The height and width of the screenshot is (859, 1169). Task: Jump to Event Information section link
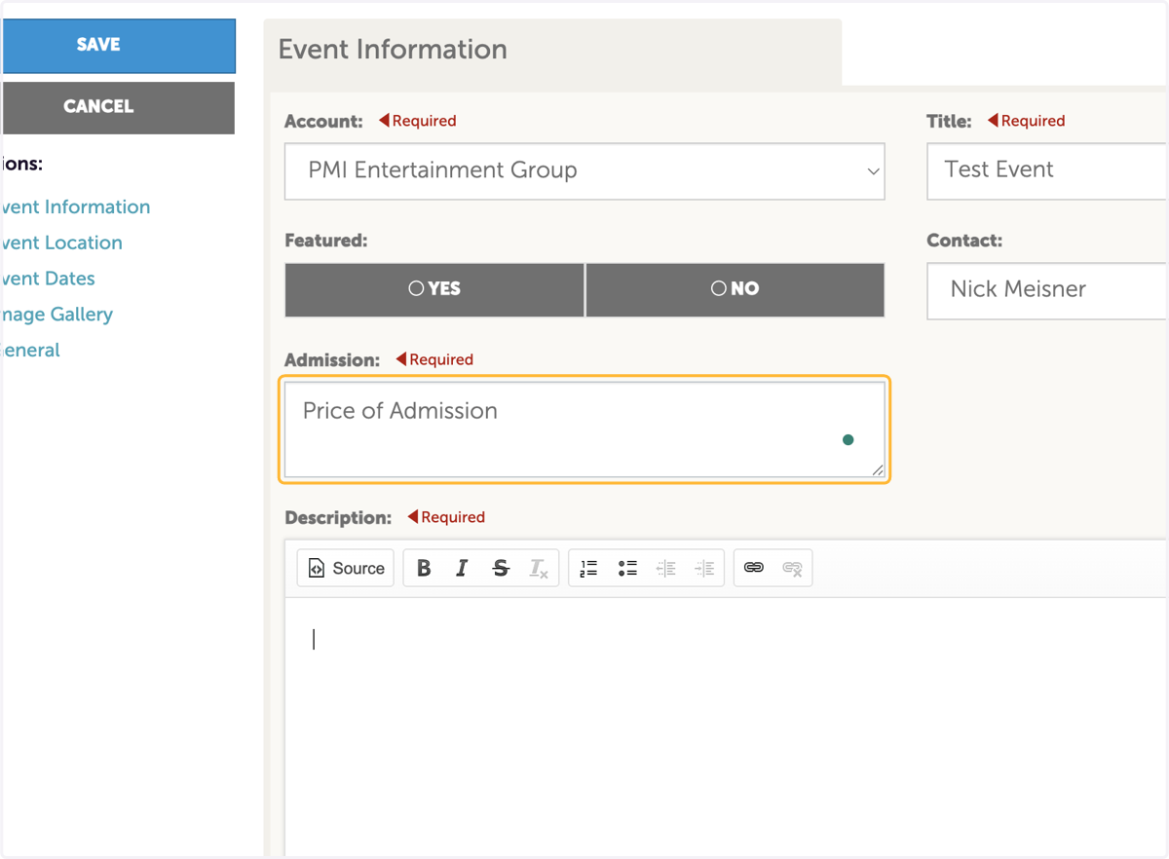point(75,206)
